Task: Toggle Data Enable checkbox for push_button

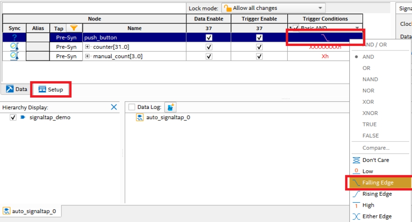Action: (209, 37)
